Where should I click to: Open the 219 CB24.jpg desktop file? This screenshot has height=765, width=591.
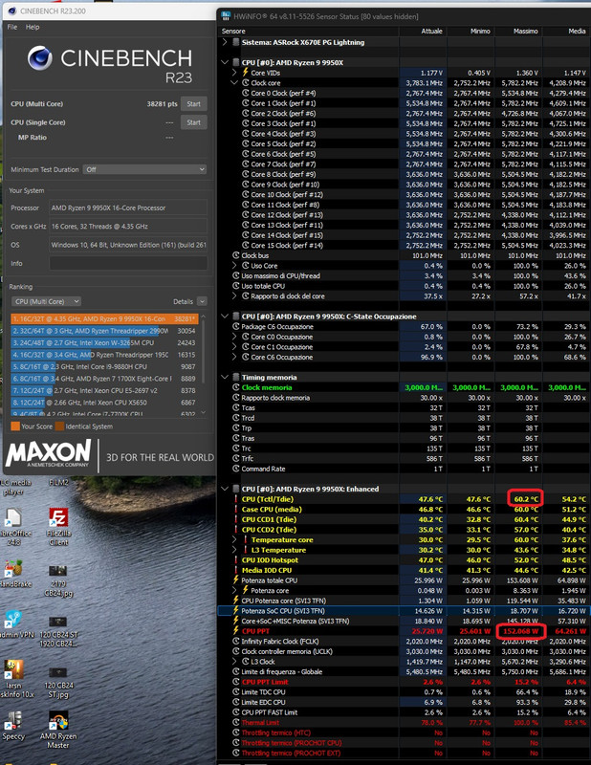(x=58, y=580)
